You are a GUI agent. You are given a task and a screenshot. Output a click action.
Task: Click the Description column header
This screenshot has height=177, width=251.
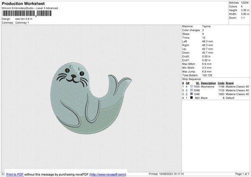(208, 83)
